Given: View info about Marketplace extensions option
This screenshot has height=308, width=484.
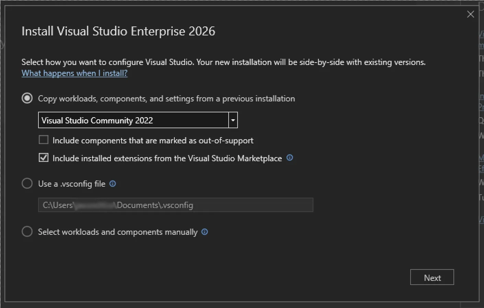Looking at the screenshot, I should coord(289,158).
